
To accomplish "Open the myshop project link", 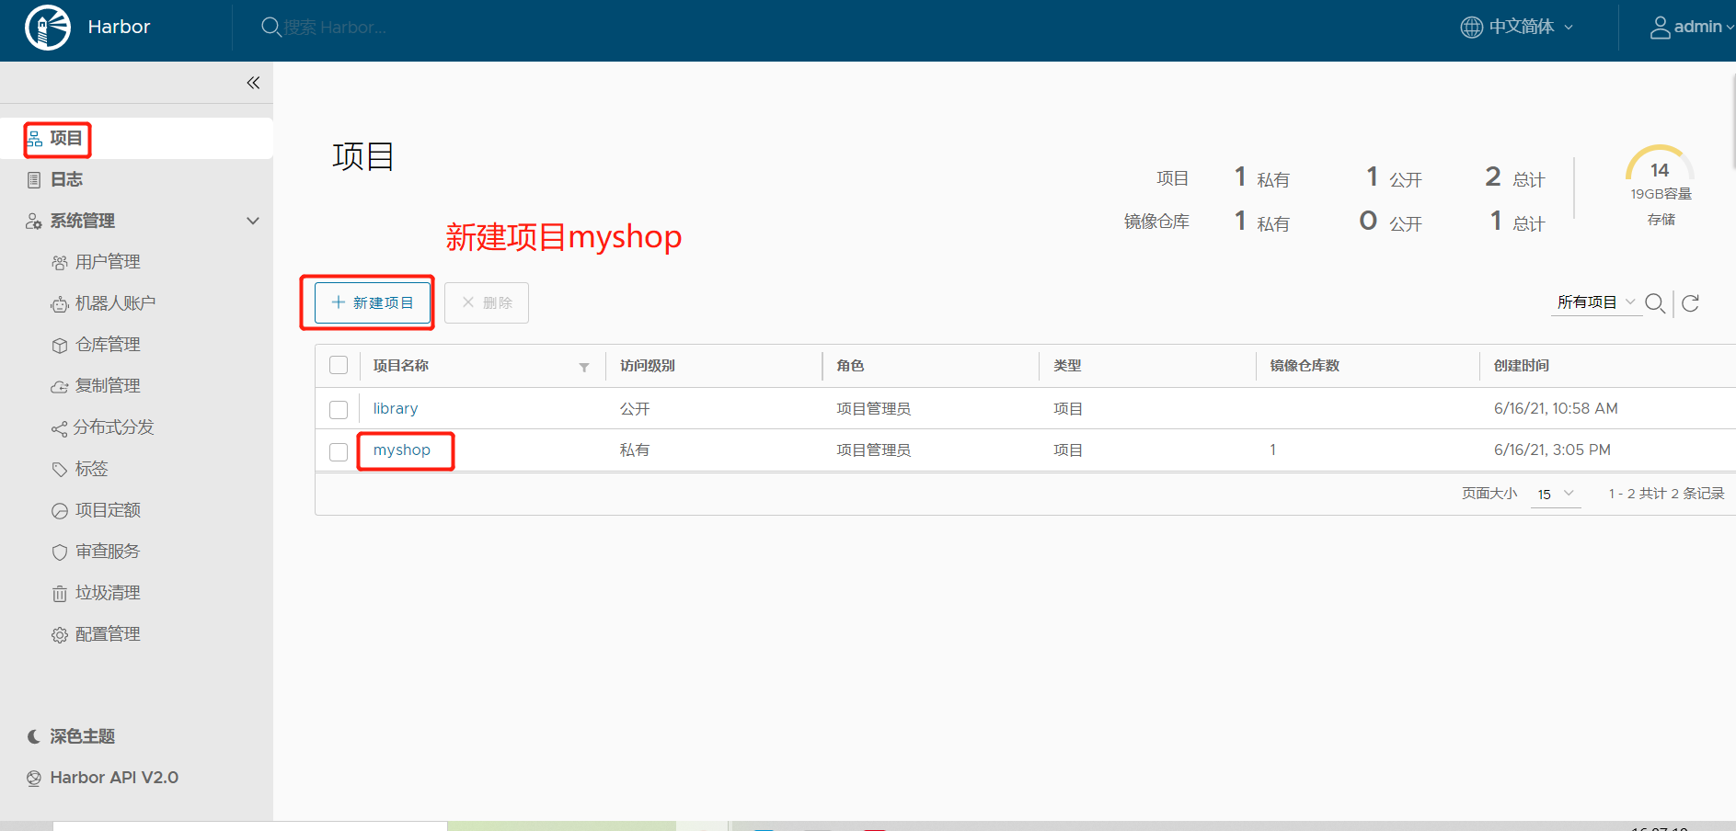I will click(402, 450).
